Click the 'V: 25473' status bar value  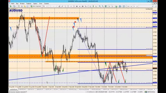coord(140,92)
